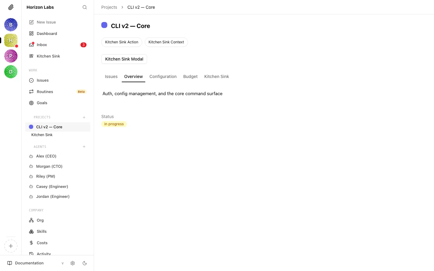Click the robot icon beside Jordan (Engineer)
The image size is (434, 271).
[31, 197]
